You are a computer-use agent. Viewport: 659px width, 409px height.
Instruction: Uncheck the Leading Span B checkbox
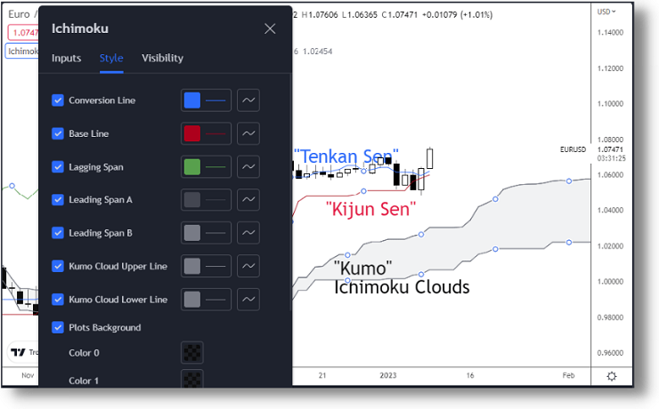[58, 233]
